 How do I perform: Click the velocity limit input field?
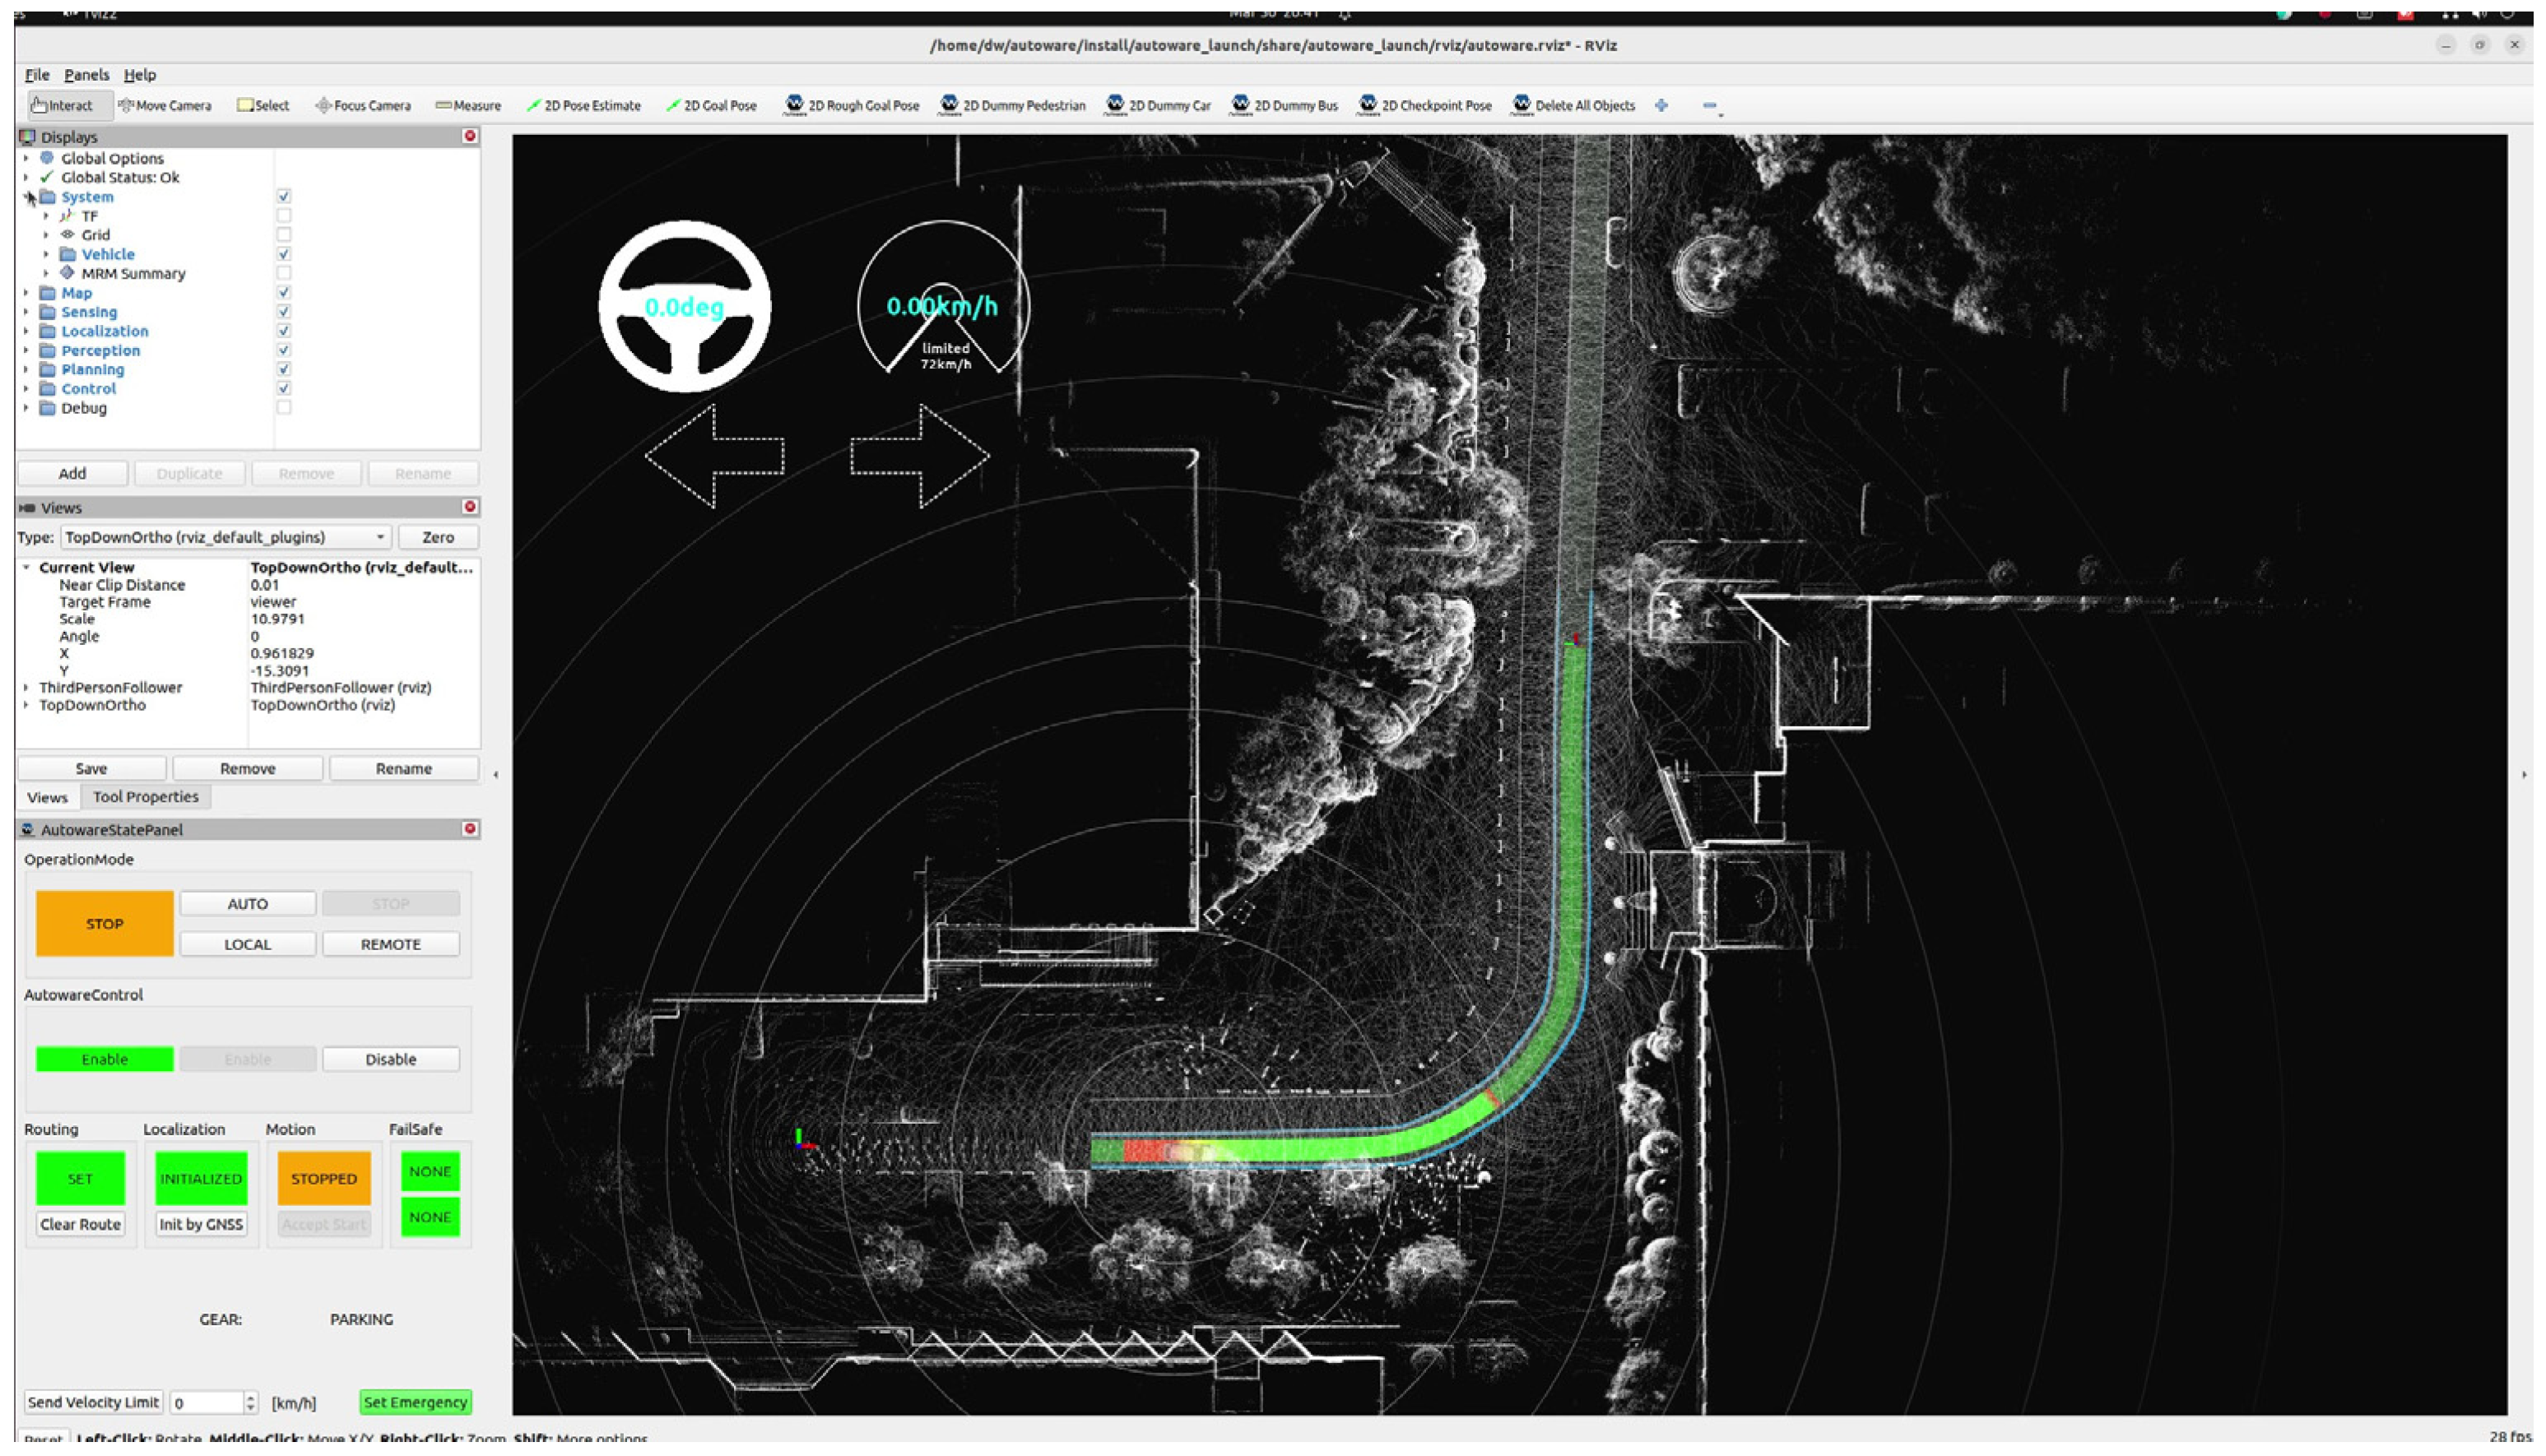[x=207, y=1403]
